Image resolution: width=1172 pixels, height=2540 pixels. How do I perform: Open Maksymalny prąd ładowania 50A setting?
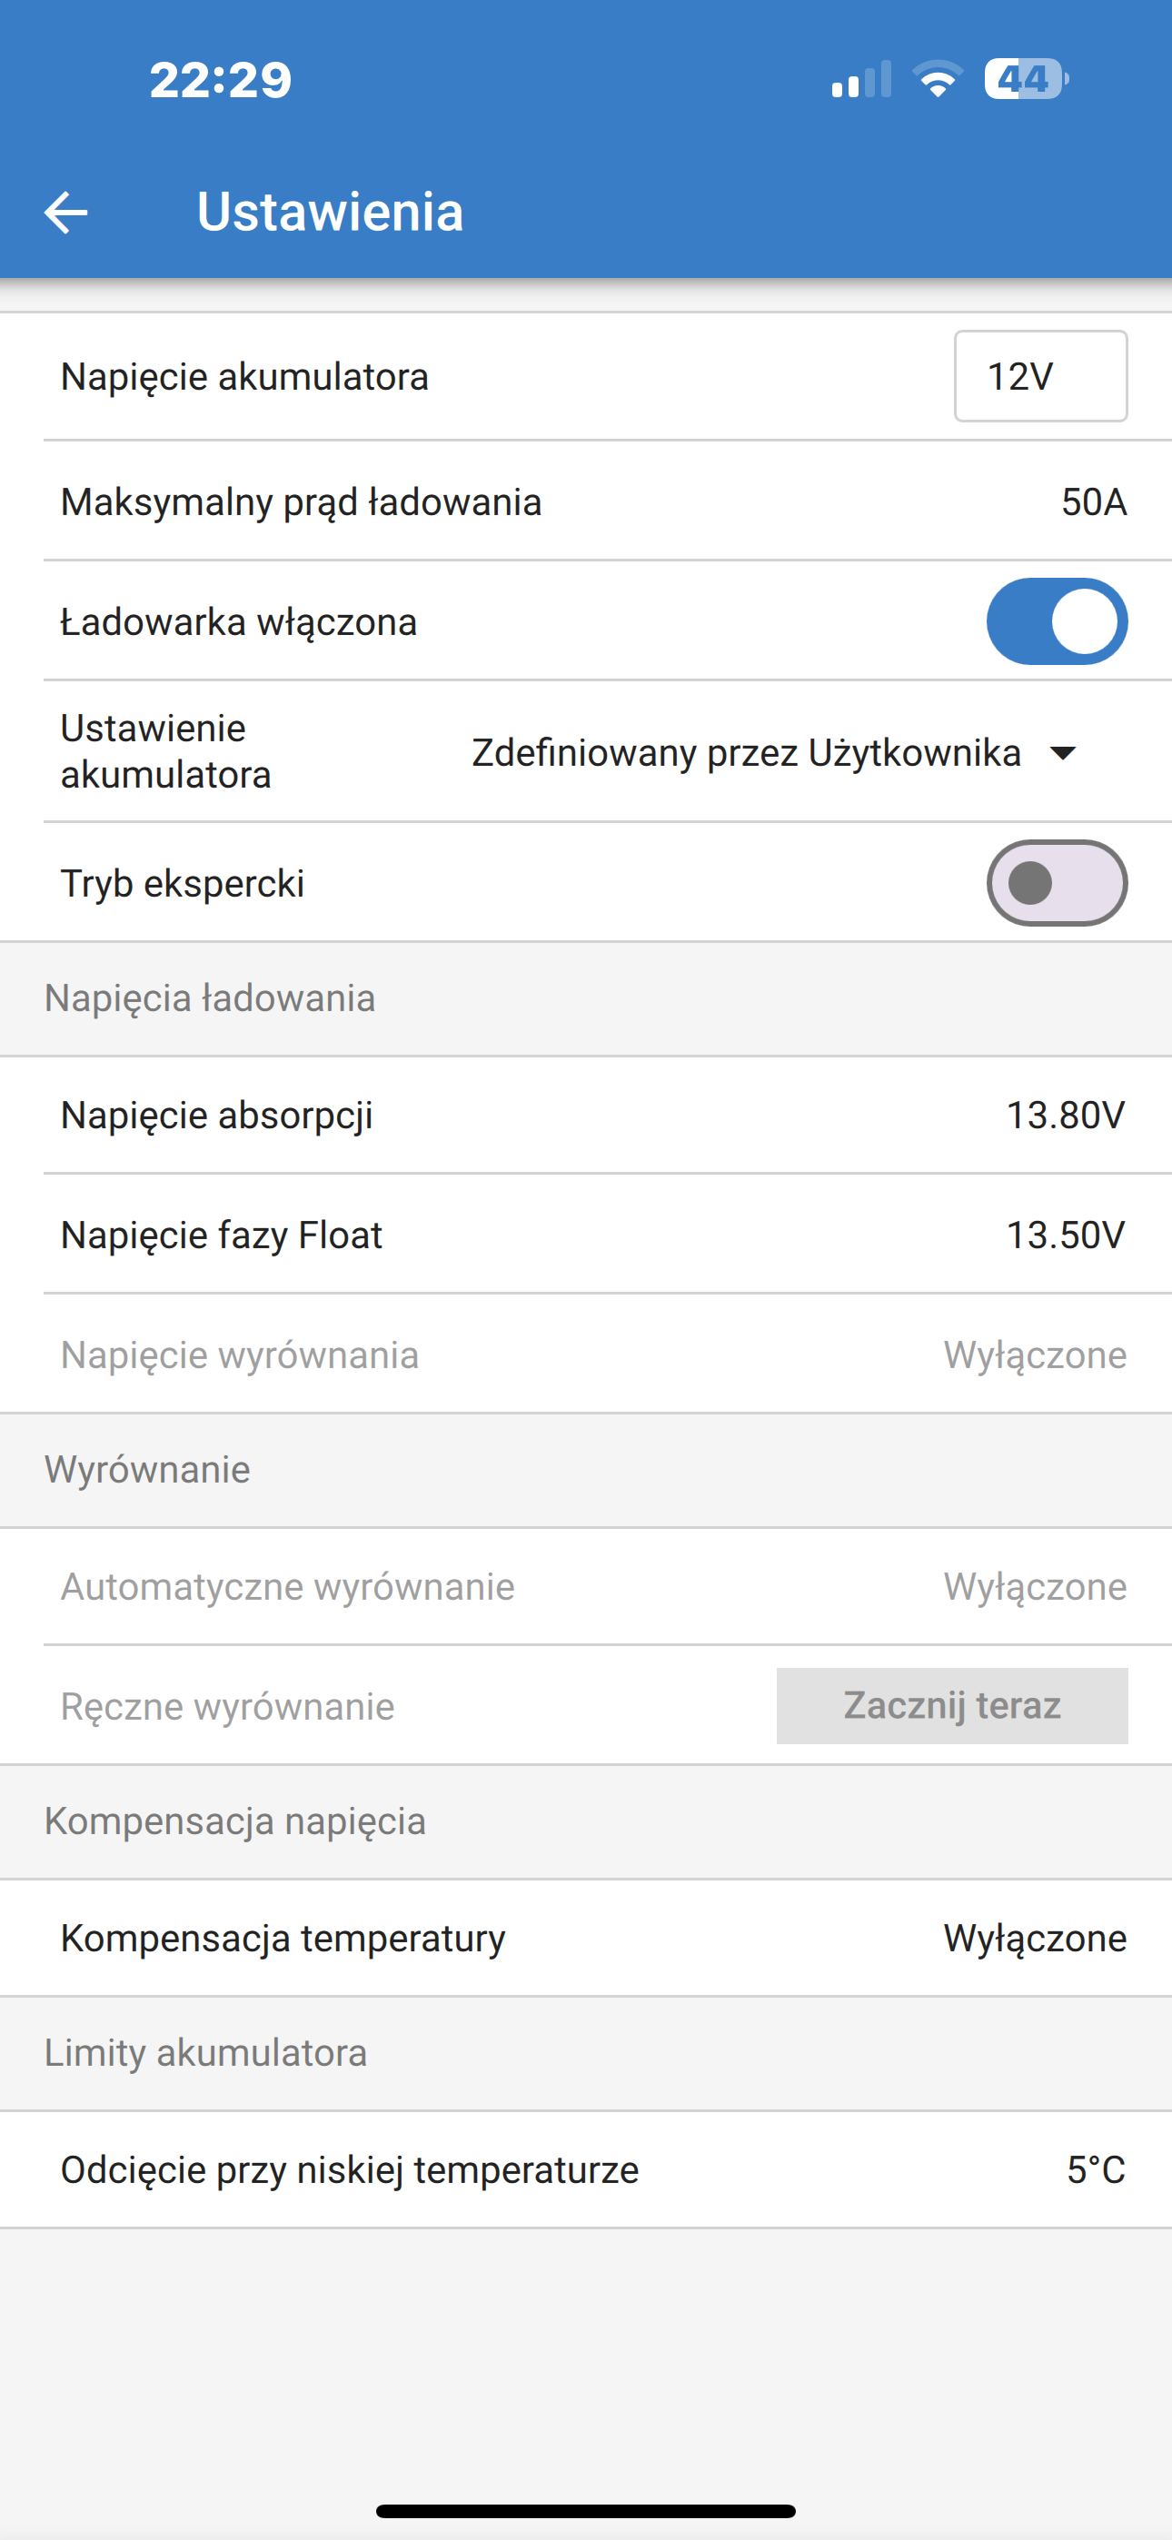coord(586,501)
